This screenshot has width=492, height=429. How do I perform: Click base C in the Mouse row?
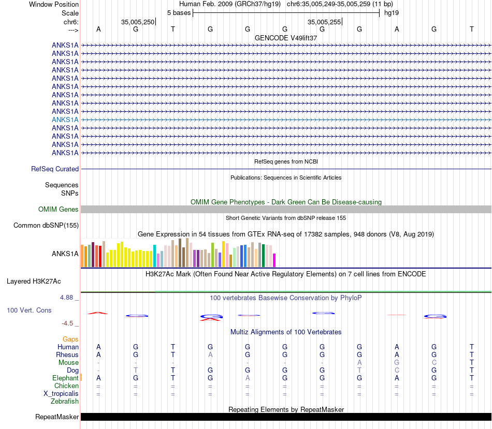(x=434, y=363)
